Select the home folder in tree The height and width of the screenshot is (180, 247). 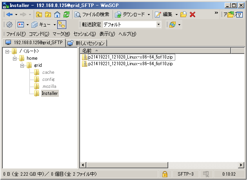tap(32, 58)
